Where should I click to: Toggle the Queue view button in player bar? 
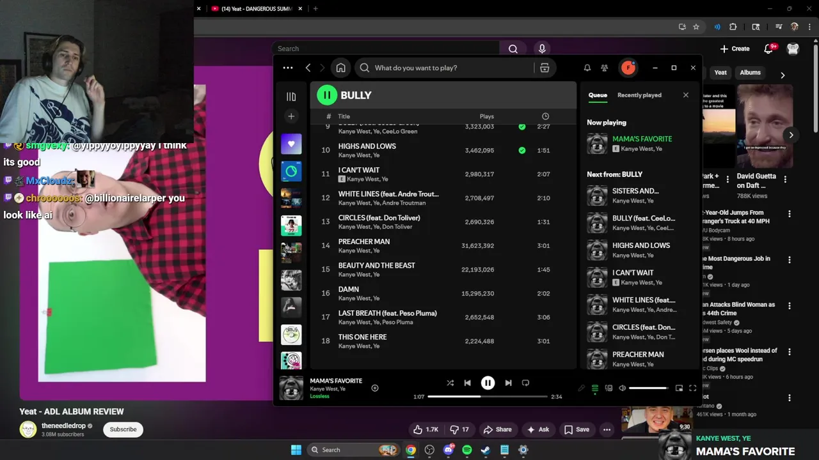click(x=594, y=388)
